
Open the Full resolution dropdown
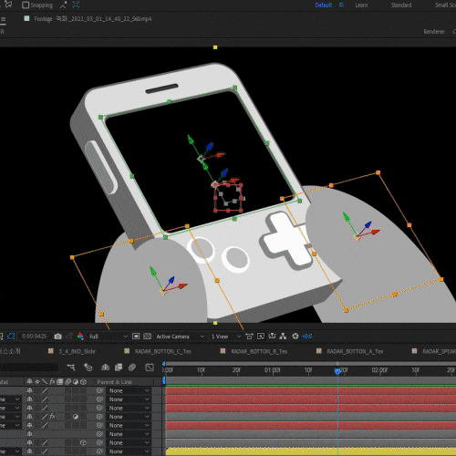(108, 337)
